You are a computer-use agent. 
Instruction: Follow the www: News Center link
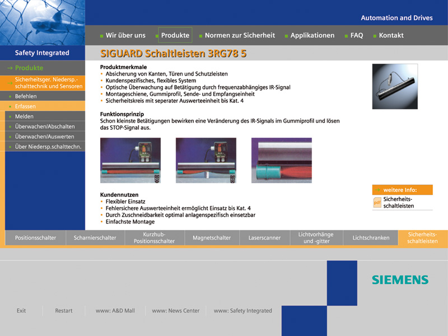175,311
